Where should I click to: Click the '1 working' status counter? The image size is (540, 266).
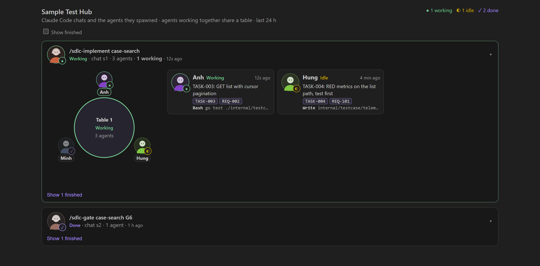[x=439, y=10]
